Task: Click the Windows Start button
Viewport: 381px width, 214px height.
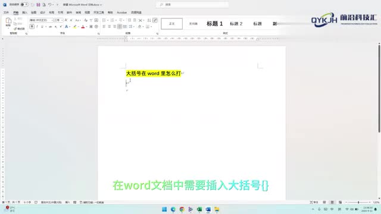Action: click(164, 209)
